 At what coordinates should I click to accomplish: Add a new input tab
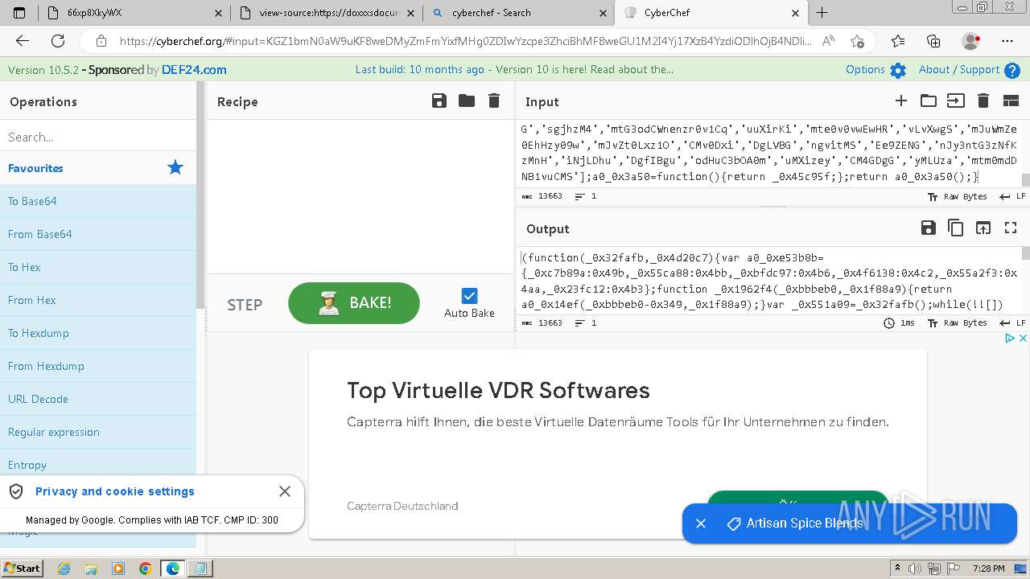901,101
